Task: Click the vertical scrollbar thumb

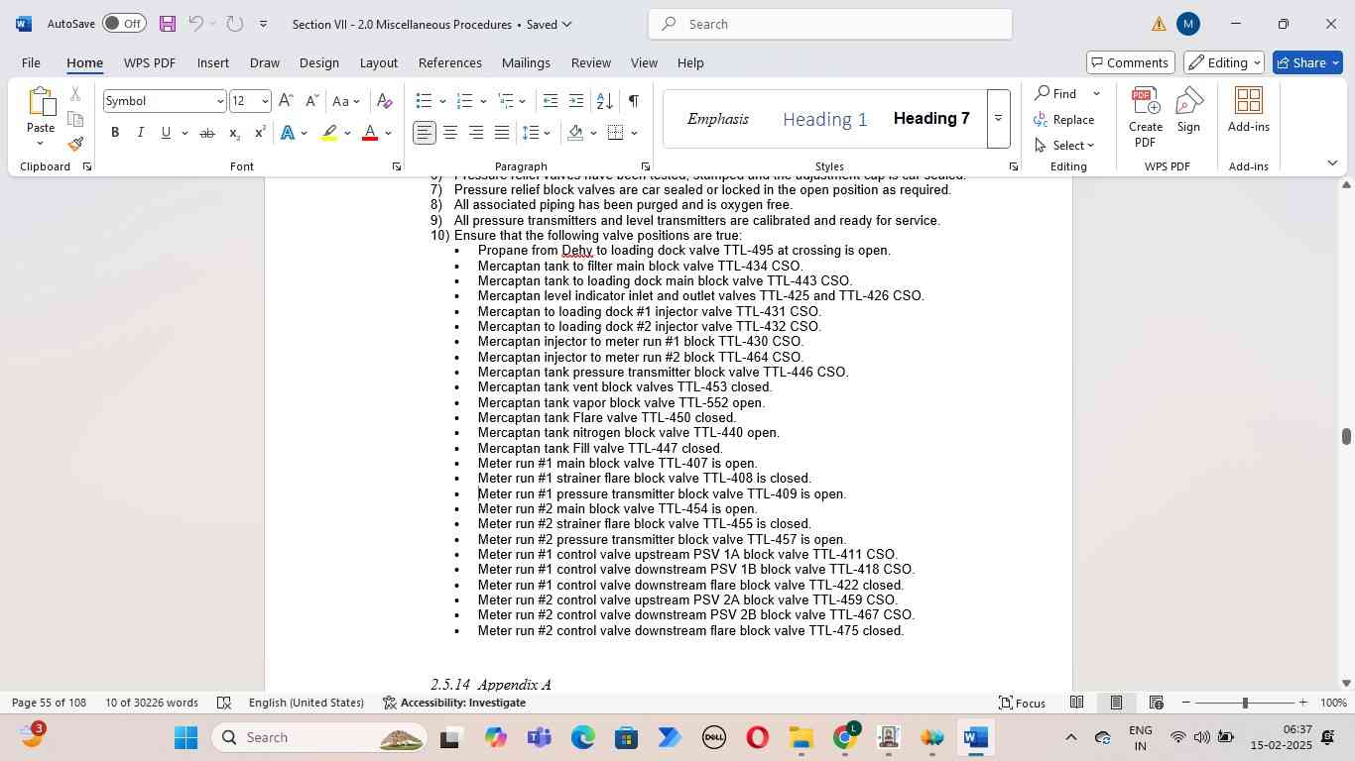Action: pos(1346,437)
